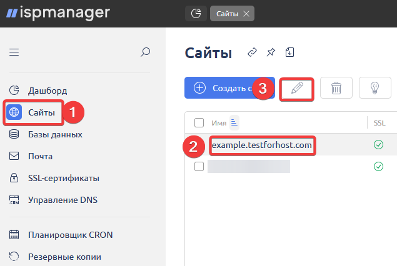Check the second site row checkbox
Screen dimensions: 397x266
pos(199,167)
